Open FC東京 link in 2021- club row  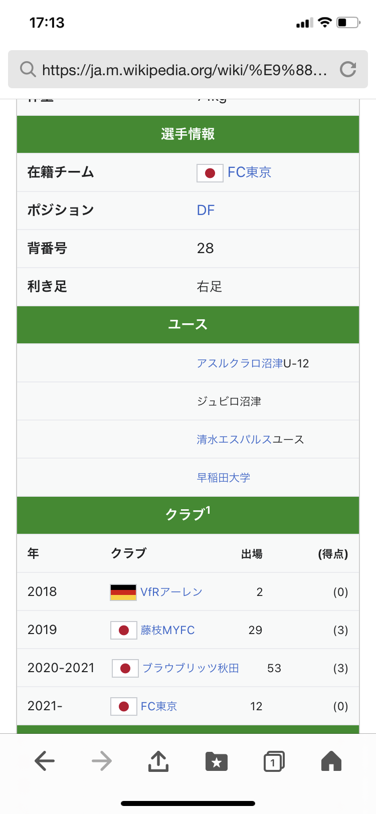click(x=159, y=706)
